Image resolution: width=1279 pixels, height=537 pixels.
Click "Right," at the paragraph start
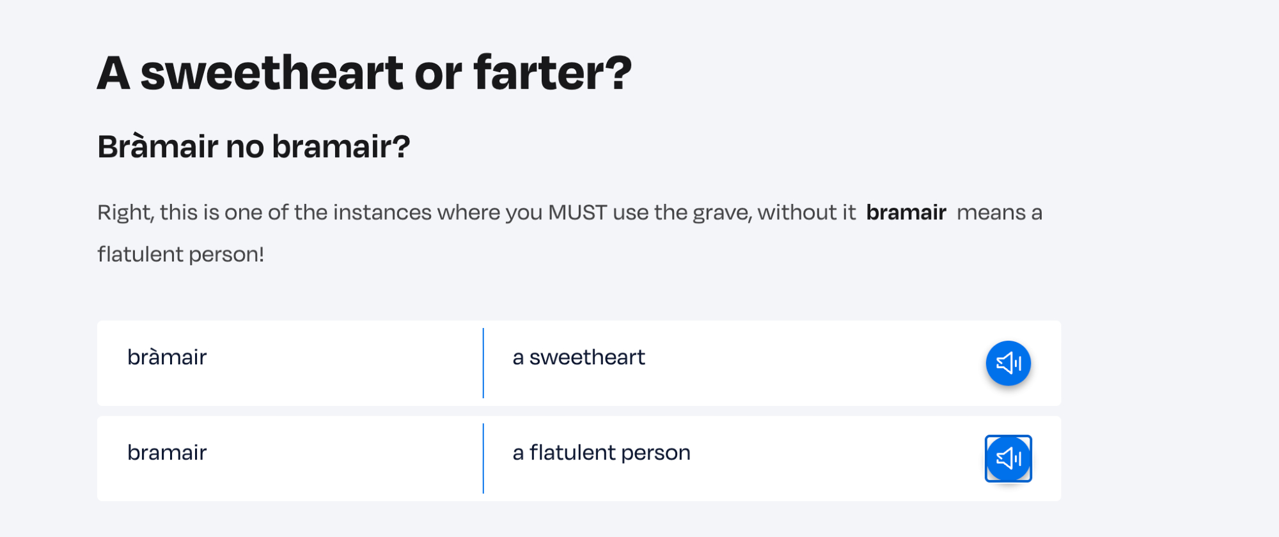click(x=125, y=212)
